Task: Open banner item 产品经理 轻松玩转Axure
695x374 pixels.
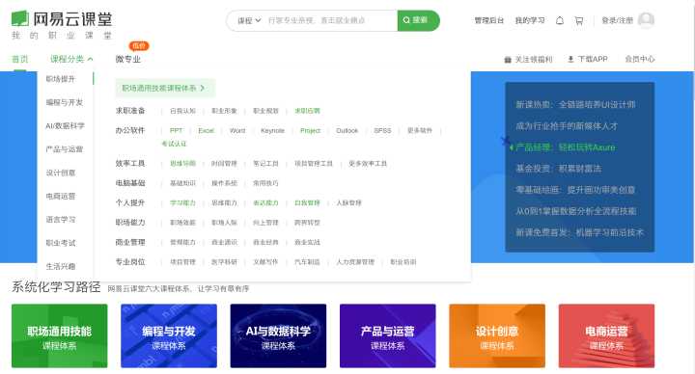Action: [x=565, y=147]
